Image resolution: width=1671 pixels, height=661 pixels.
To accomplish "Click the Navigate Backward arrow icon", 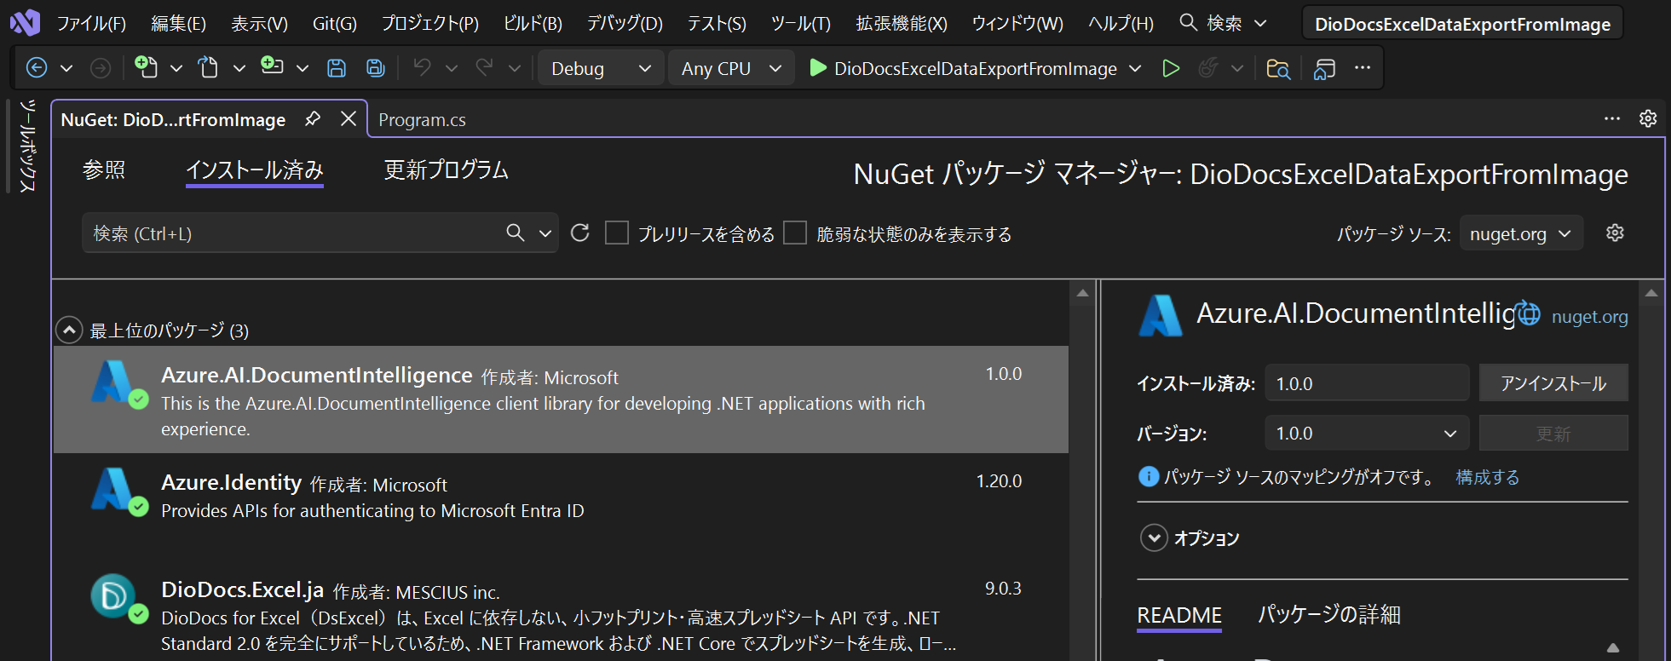I will click(x=37, y=68).
